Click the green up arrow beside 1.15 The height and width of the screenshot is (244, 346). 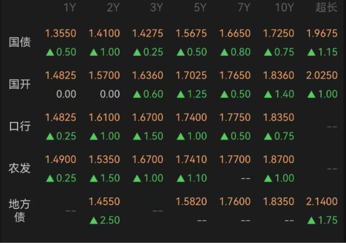click(311, 53)
